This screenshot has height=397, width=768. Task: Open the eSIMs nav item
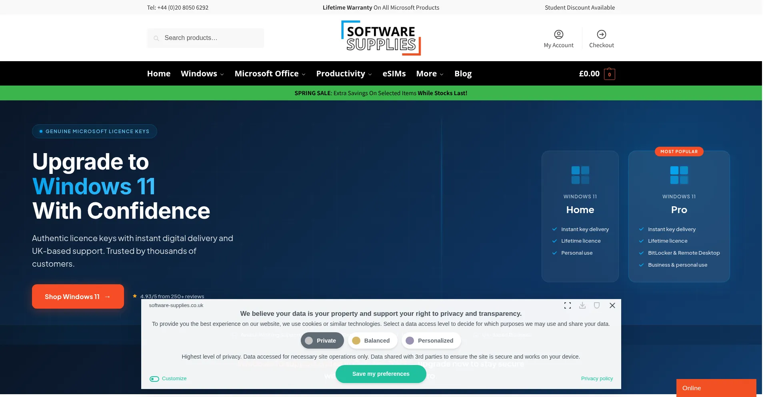[x=394, y=74]
